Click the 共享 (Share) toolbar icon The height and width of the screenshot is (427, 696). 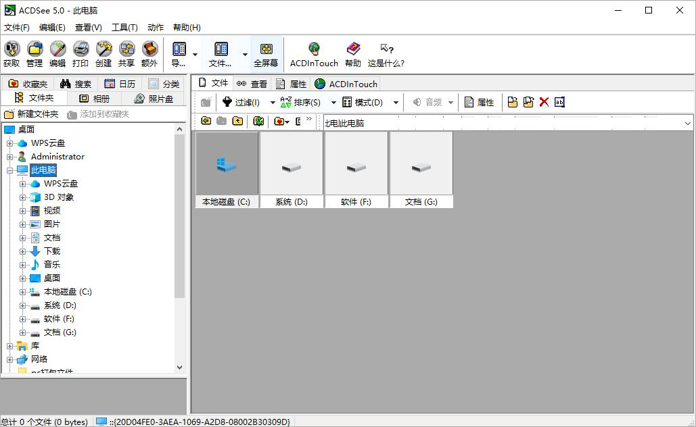pyautogui.click(x=126, y=54)
